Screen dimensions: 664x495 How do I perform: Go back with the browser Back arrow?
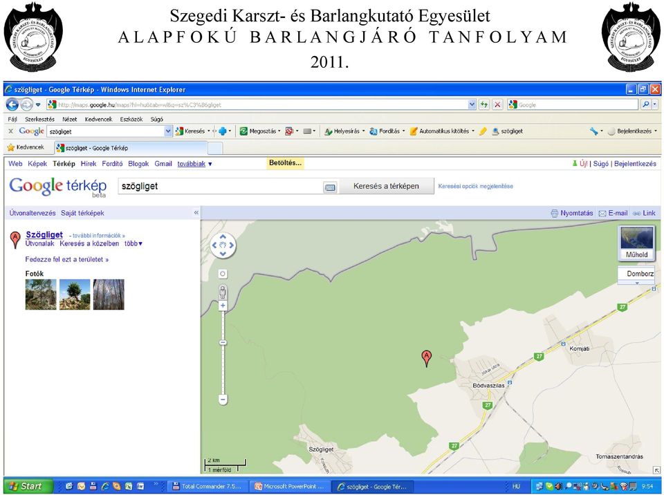(x=12, y=104)
